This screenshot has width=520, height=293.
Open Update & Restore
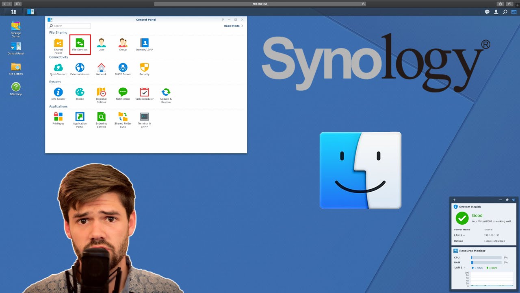coord(166,95)
